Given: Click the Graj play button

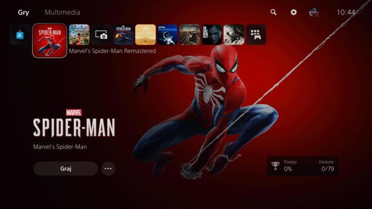Looking at the screenshot, I should click(x=66, y=168).
